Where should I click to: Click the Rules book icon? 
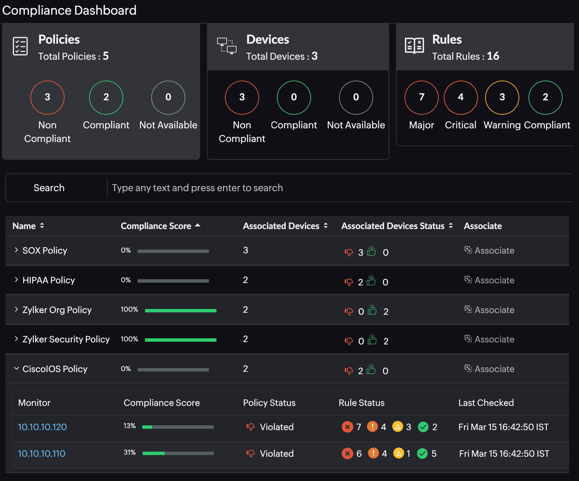tap(414, 45)
